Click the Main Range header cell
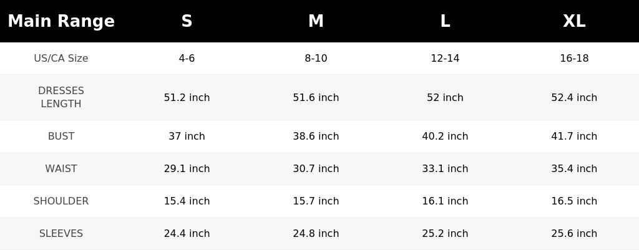This screenshot has width=639, height=250. pos(61,21)
